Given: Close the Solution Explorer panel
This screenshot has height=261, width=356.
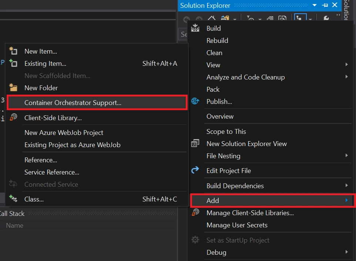Looking at the screenshot, I should 335,5.
